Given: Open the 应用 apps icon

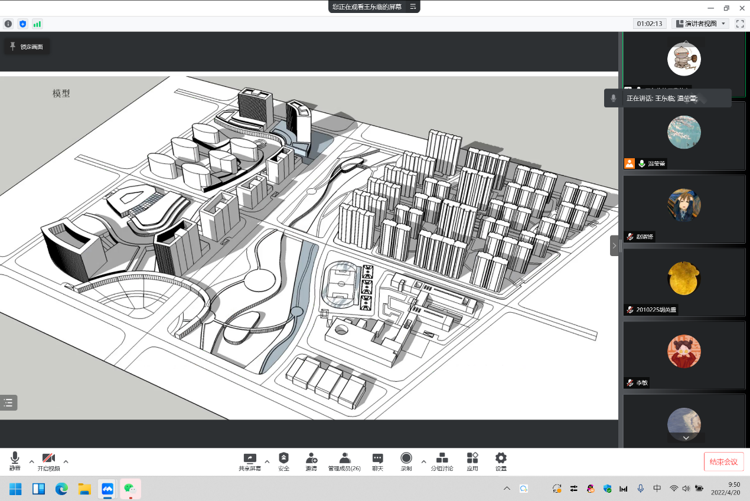Looking at the screenshot, I should pos(472,461).
